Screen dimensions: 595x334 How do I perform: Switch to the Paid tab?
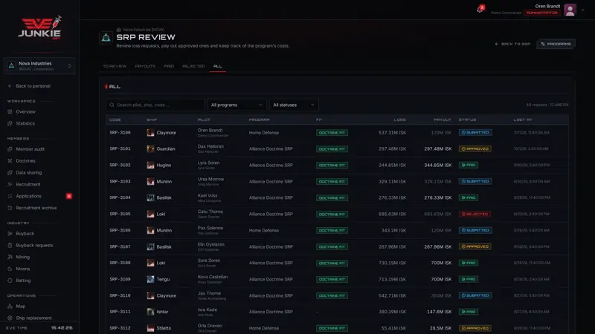coord(169,66)
